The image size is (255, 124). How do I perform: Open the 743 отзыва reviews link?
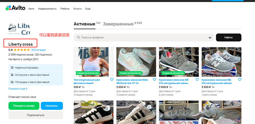tap(38, 50)
